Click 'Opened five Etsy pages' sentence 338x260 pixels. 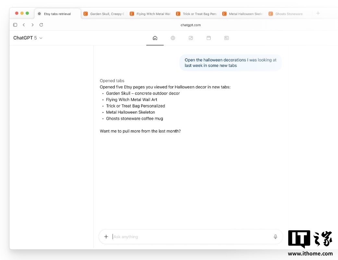point(165,87)
